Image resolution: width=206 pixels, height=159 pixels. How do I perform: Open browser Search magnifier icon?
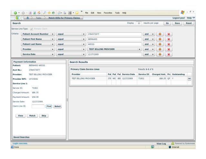point(45,13)
